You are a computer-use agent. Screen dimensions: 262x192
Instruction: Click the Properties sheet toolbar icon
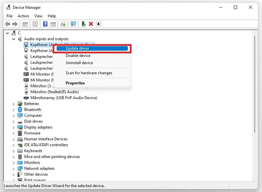click(x=35, y=24)
